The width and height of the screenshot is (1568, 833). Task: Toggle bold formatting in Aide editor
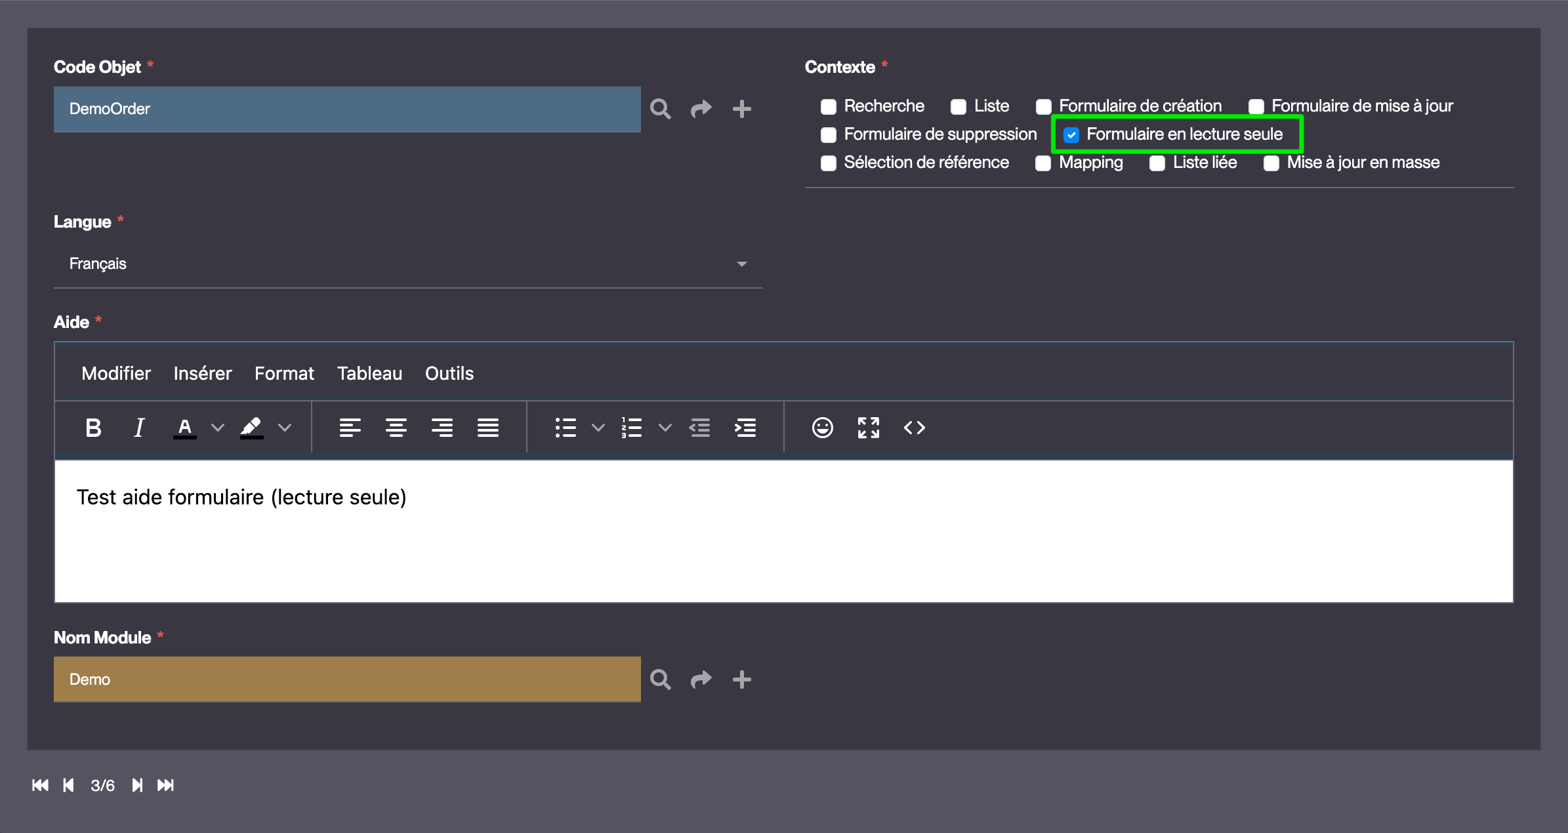(x=93, y=428)
